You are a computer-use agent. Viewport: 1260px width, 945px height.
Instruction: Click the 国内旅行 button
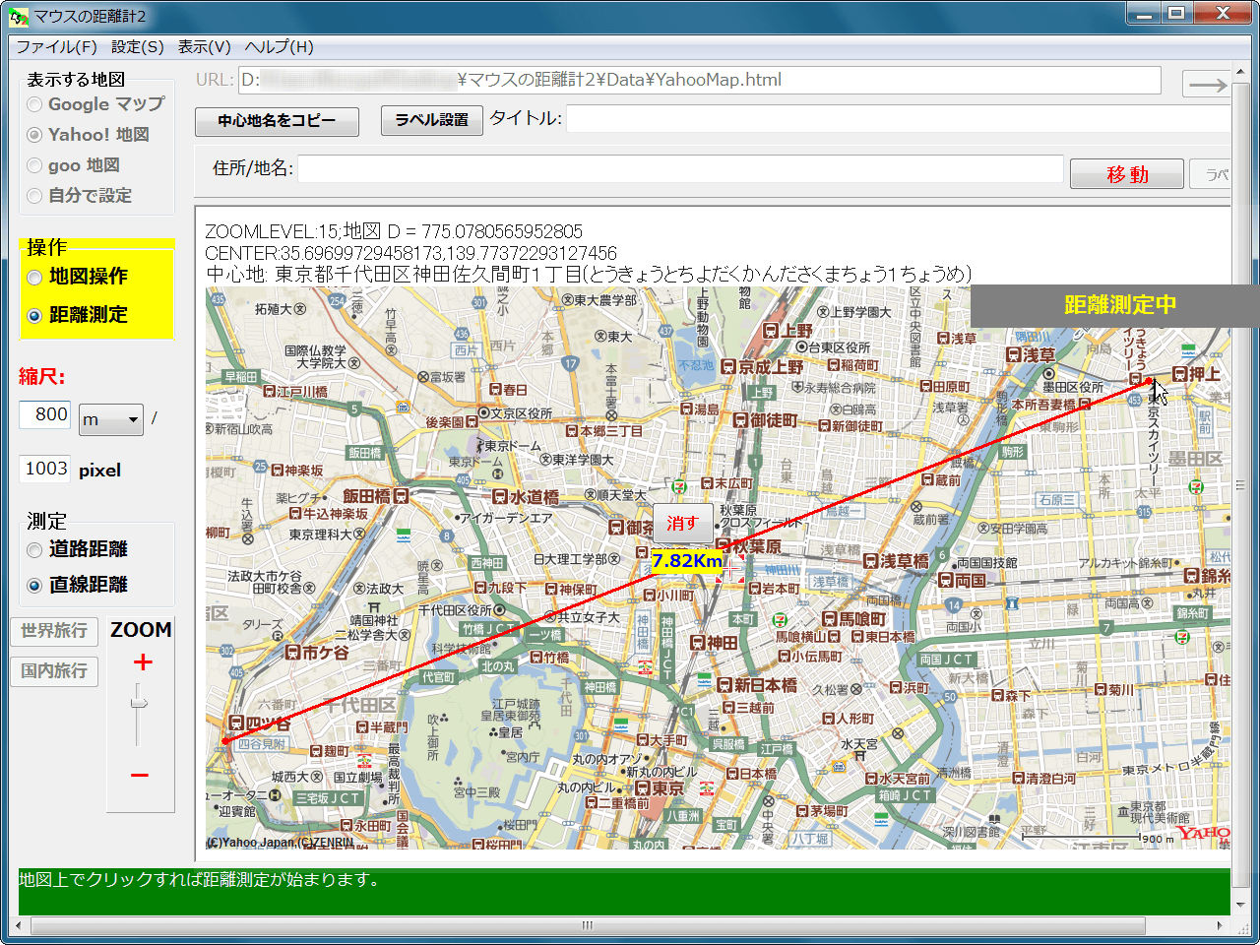point(54,671)
